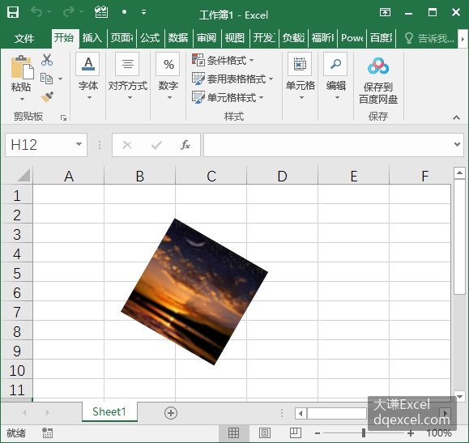This screenshot has width=469, height=443.
Task: Click the zoom out minus button
Action: tap(318, 432)
